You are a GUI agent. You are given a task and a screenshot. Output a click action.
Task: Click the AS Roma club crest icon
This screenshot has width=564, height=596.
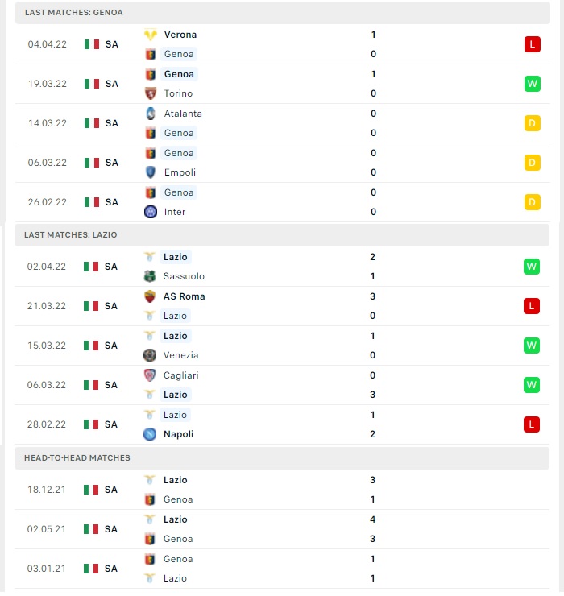pyautogui.click(x=150, y=296)
